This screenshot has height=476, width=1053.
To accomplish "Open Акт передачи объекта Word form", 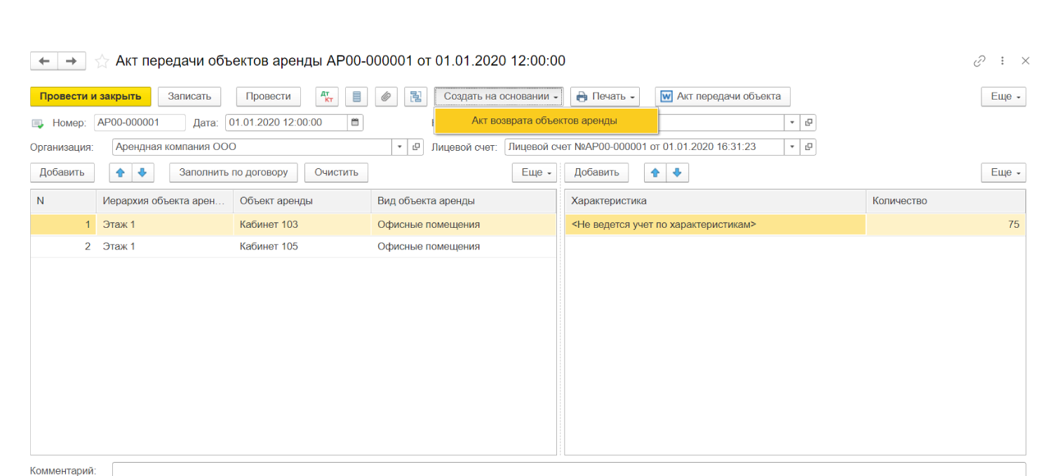I will pyautogui.click(x=722, y=97).
